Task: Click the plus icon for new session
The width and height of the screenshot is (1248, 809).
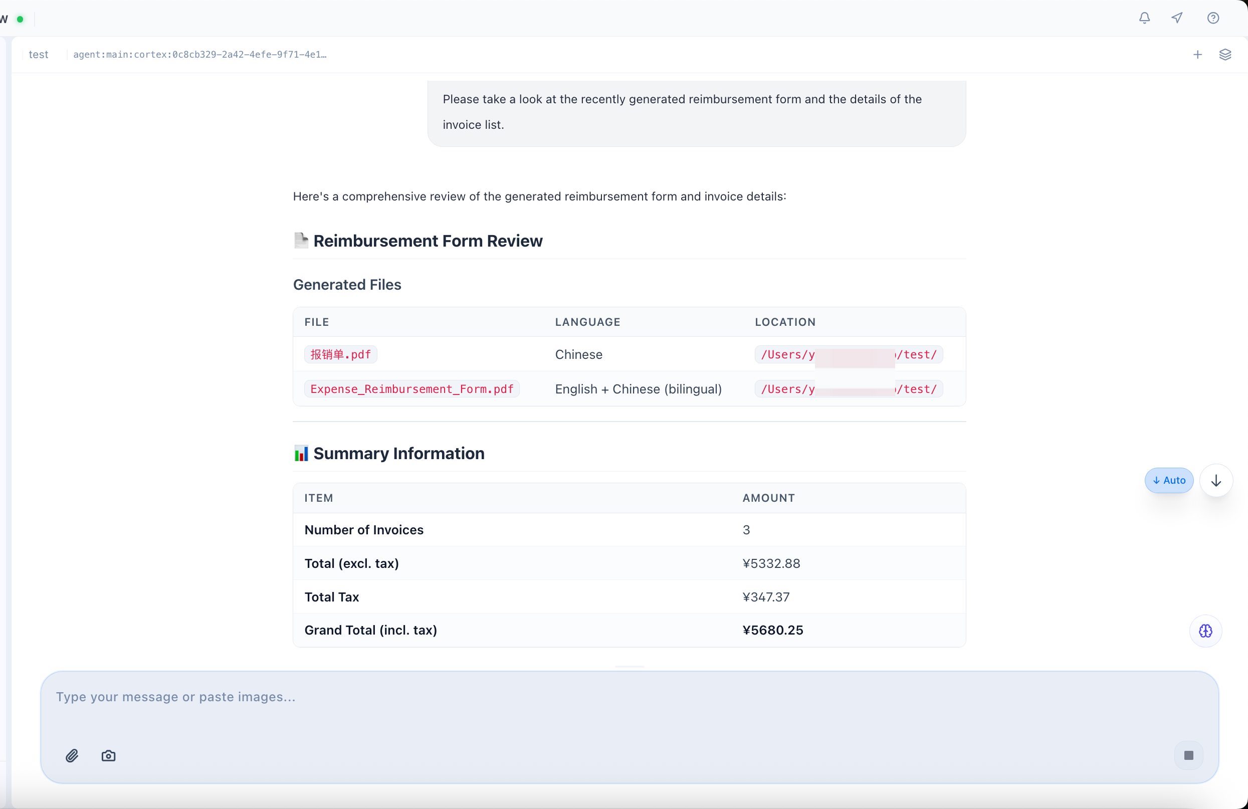Action: (1198, 55)
